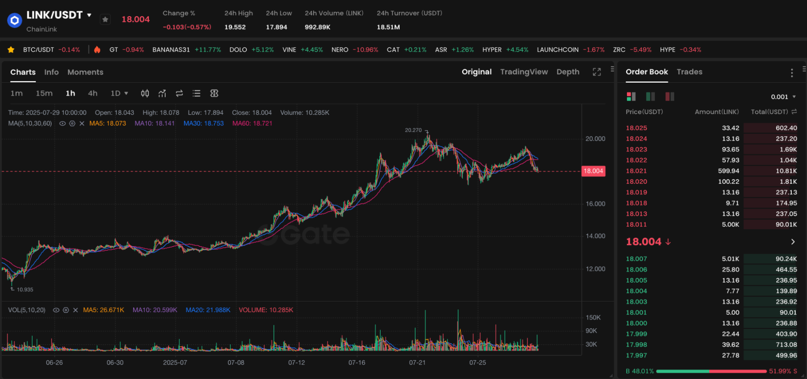The width and height of the screenshot is (807, 379).
Task: Remove the VOL(5,10,20) indicator
Action: coord(75,310)
